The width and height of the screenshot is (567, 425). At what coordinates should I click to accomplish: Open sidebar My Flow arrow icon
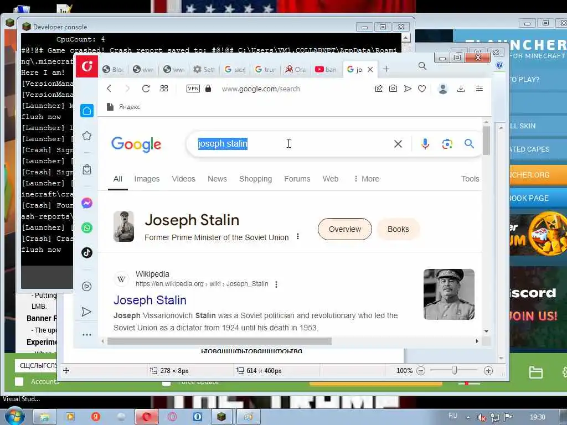tap(86, 312)
